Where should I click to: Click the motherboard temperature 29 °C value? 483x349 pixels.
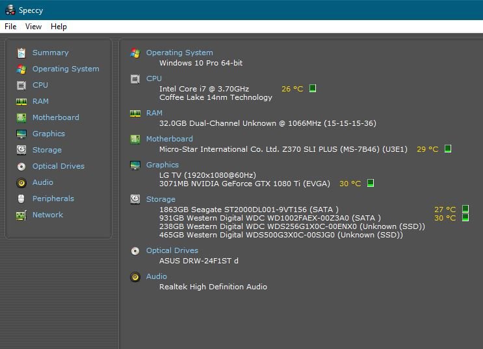click(x=428, y=149)
